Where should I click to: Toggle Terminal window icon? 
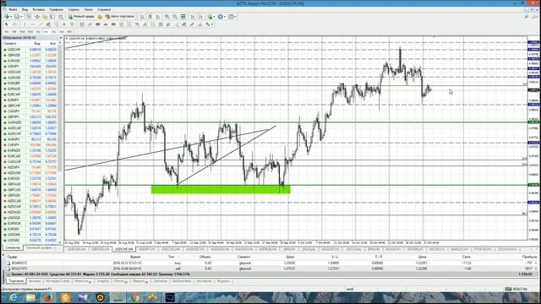(x=52, y=17)
